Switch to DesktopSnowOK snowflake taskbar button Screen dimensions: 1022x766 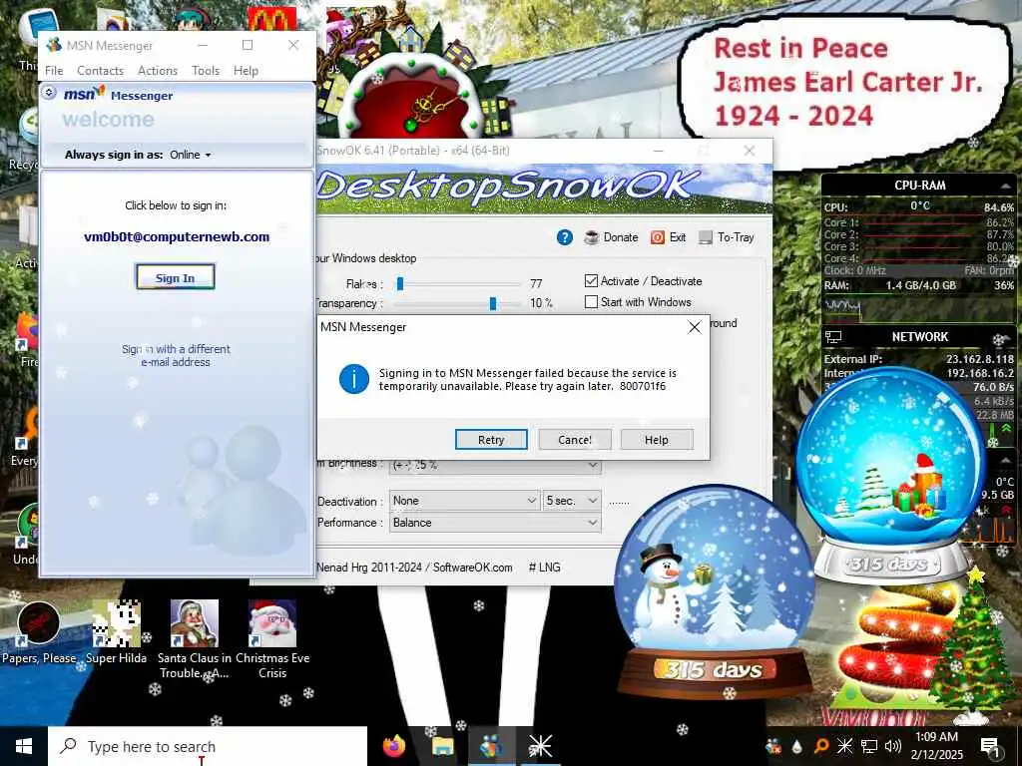[x=540, y=746]
